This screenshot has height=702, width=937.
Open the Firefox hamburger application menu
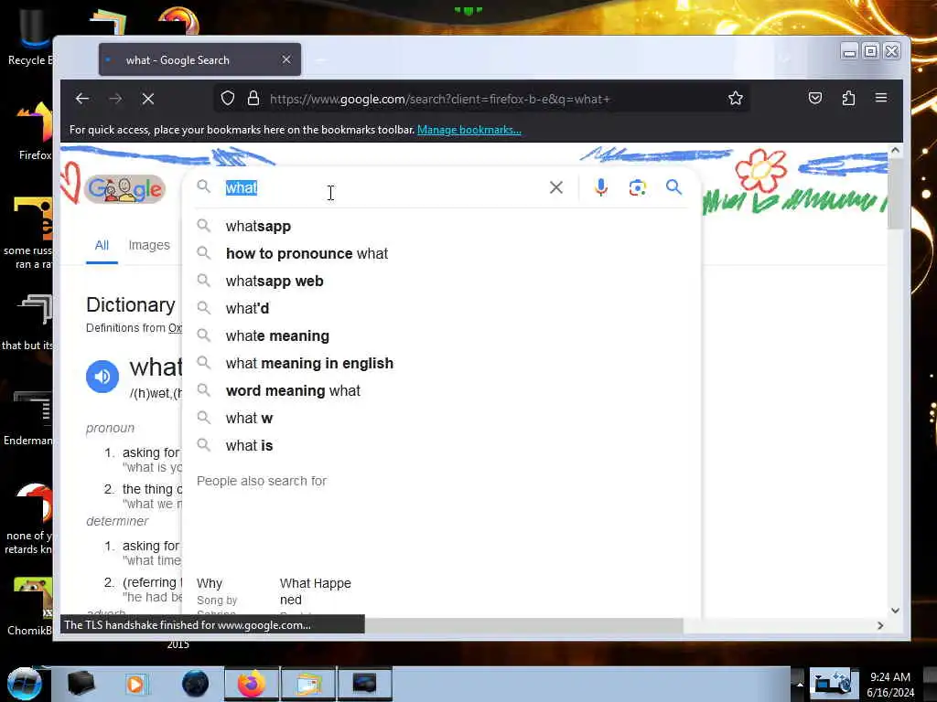[881, 98]
